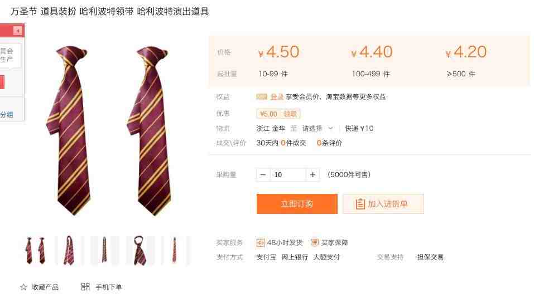Collapse the red sidebar arrow icon
The height and width of the screenshot is (298, 534).
[x=18, y=31]
